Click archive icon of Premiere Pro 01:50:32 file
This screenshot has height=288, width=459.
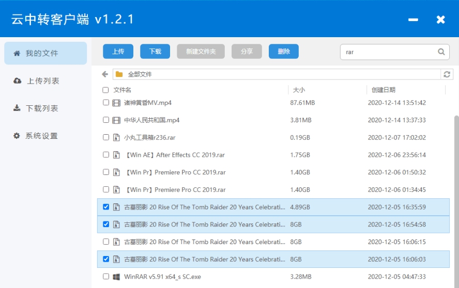(x=116, y=172)
